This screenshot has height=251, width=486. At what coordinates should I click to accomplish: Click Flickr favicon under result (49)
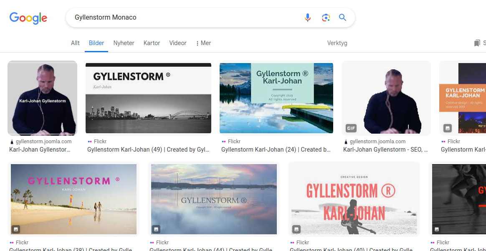tap(90, 142)
